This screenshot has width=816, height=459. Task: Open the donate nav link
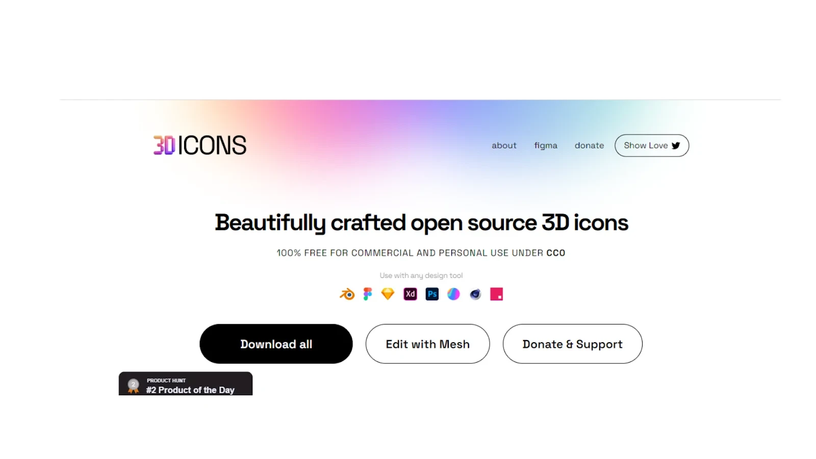pyautogui.click(x=589, y=145)
